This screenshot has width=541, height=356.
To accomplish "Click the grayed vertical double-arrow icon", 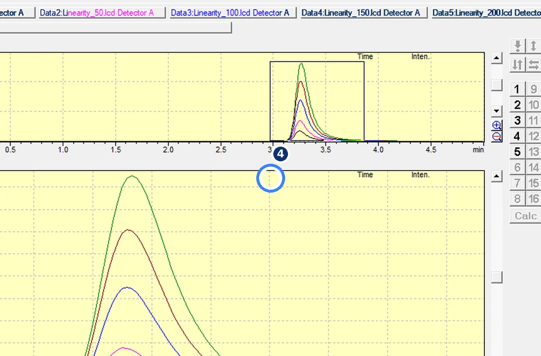I will coord(533,46).
